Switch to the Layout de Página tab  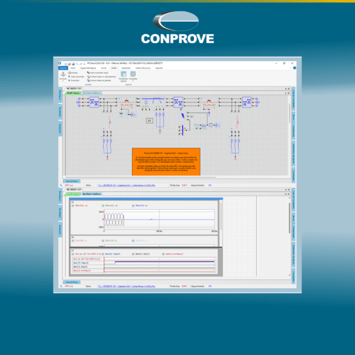[88, 68]
